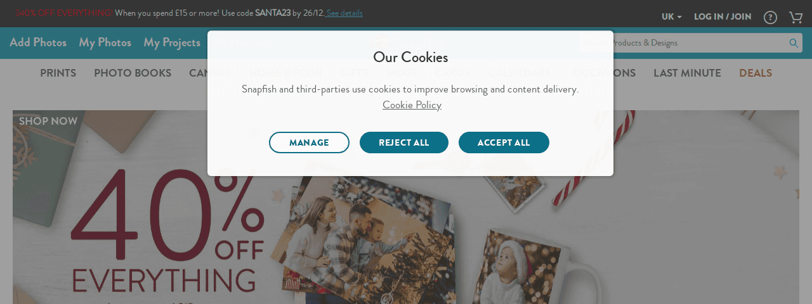The height and width of the screenshot is (304, 812).
Task: Open My Photos
Action: pos(105,42)
